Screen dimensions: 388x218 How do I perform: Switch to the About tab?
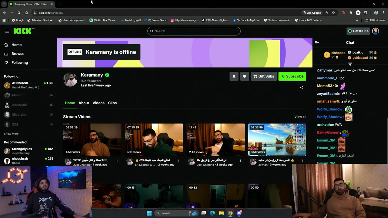84,103
